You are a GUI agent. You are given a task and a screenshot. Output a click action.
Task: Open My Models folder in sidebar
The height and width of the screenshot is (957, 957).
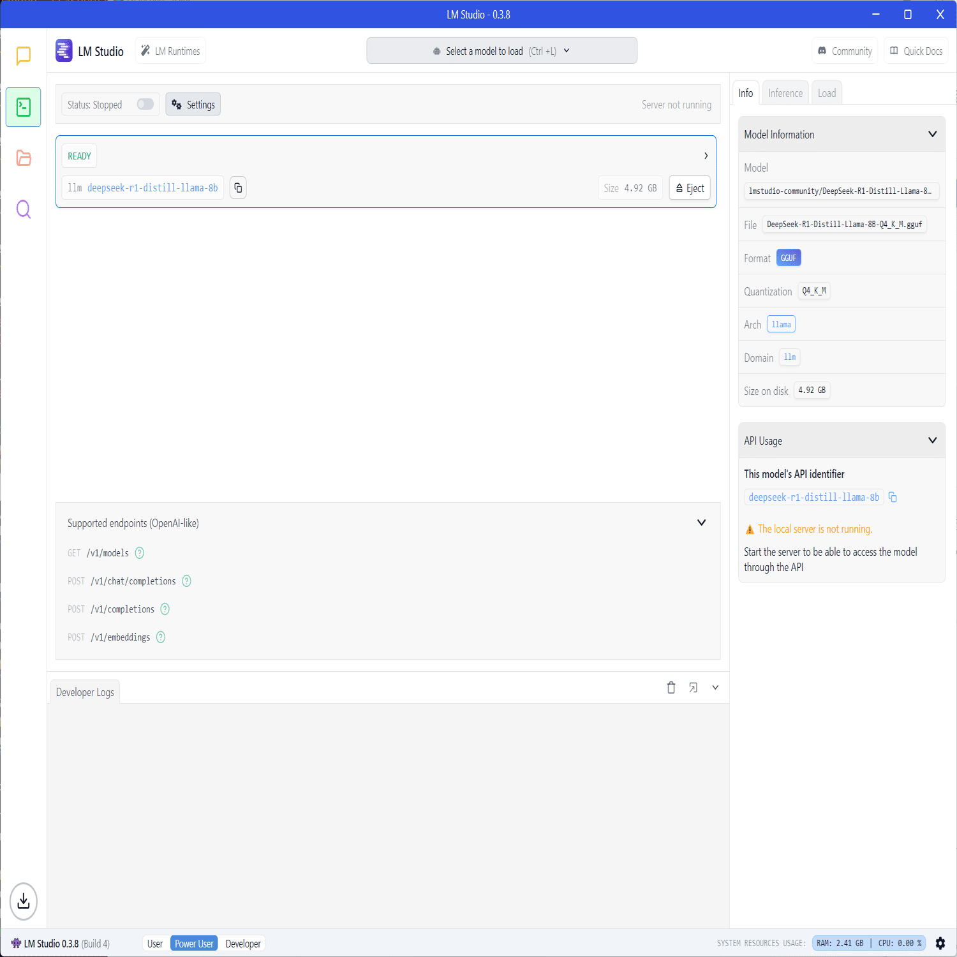click(x=24, y=158)
